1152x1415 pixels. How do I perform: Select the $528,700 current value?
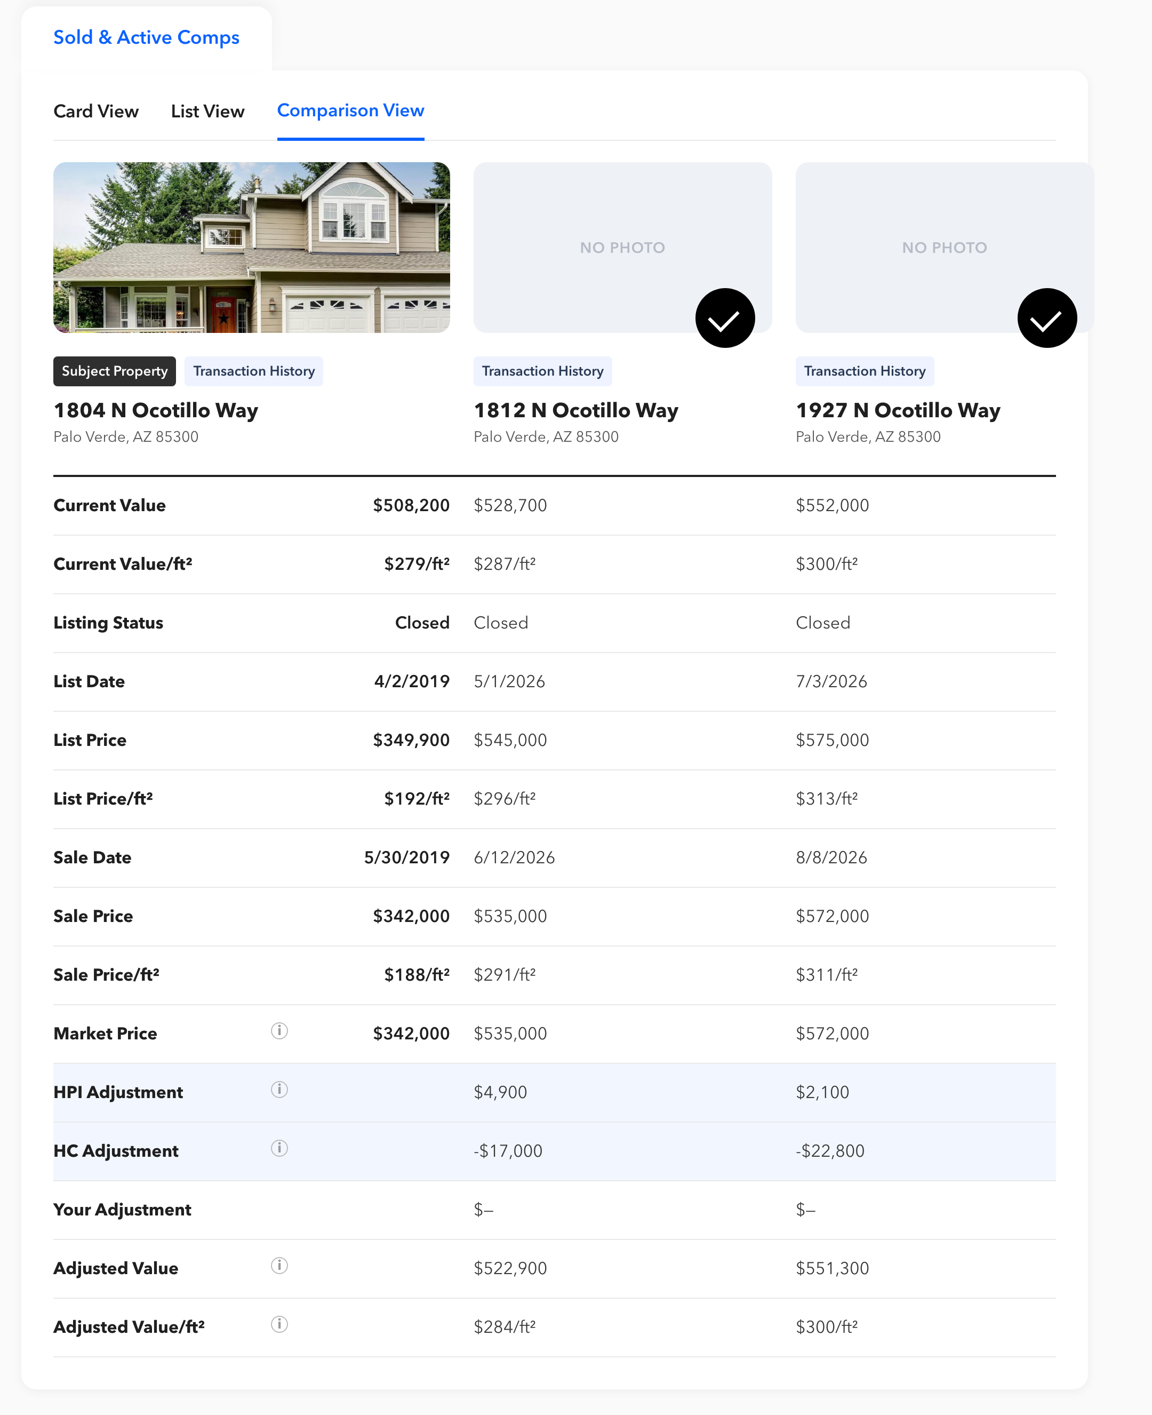tap(510, 506)
